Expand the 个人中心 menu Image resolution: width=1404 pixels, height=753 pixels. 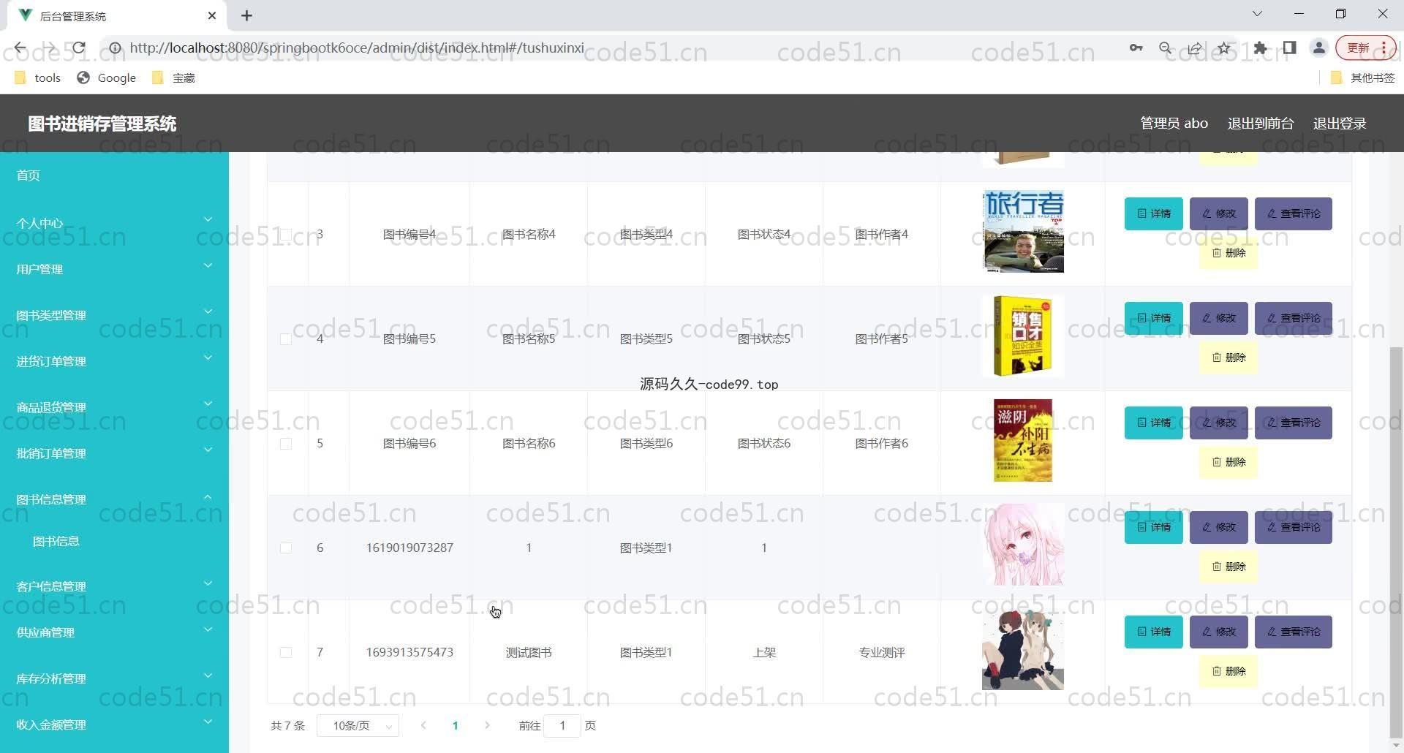pos(114,222)
